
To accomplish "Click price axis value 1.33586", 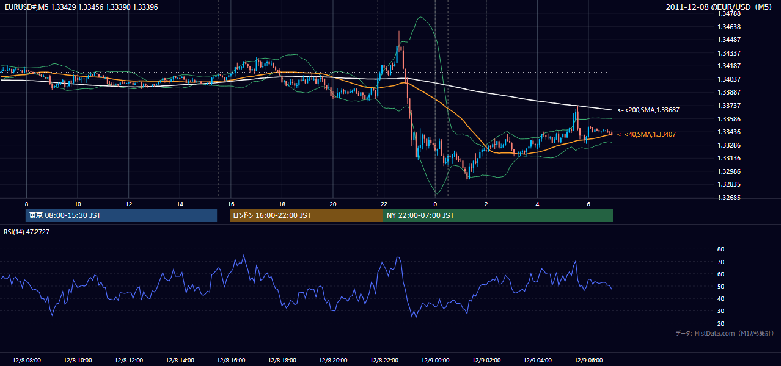I will click(730, 119).
